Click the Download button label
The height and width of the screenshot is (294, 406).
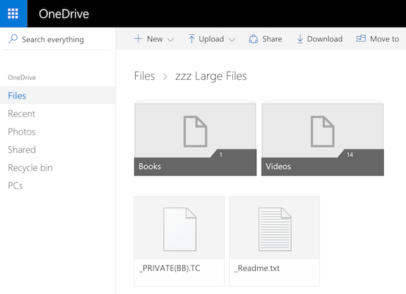point(325,39)
